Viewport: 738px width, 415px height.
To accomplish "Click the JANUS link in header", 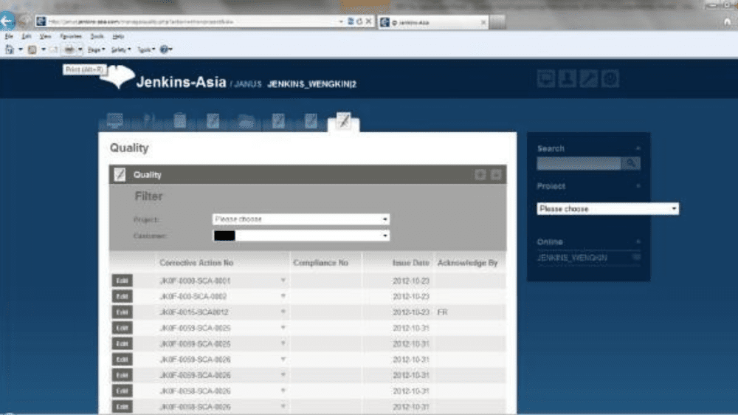I will pos(247,84).
